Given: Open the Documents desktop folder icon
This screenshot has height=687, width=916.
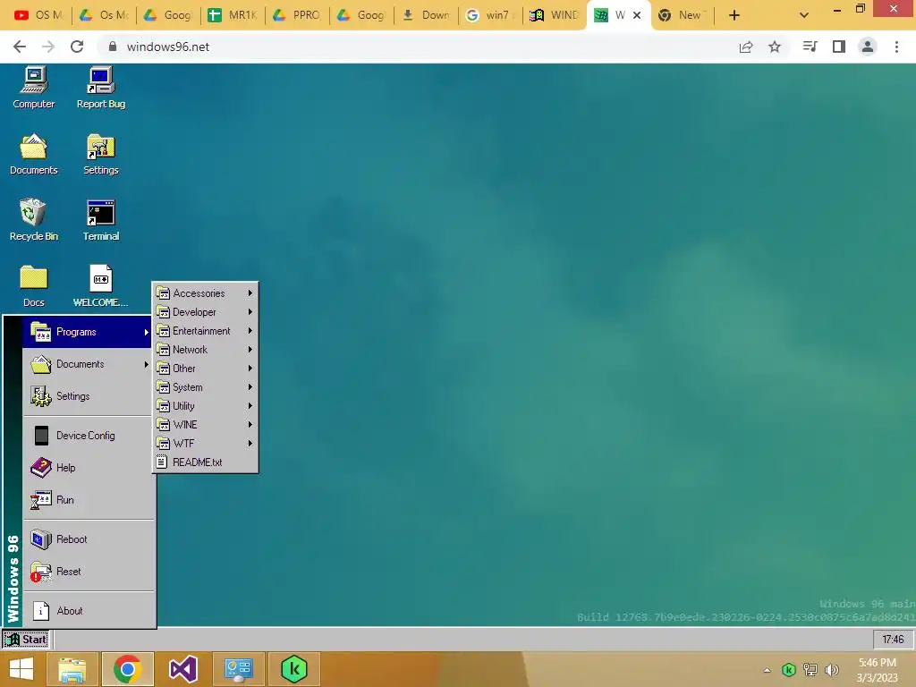Looking at the screenshot, I should [x=33, y=154].
